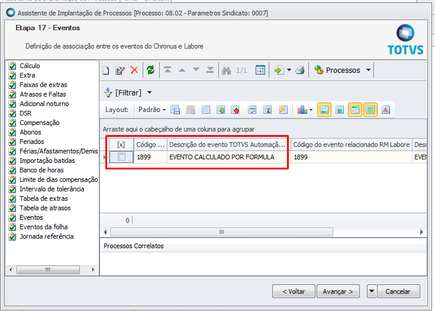Image resolution: width=435 pixels, height=311 pixels.
Task: Open search with the binoculars icon
Action: tap(226, 70)
